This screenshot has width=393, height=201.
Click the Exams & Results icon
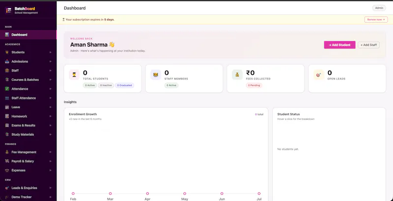7,125
